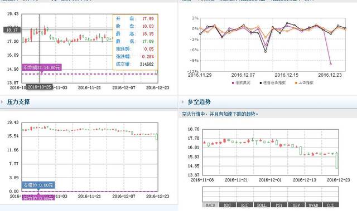This screenshot has width=357, height=211.
Task: Toggle black 通信设备指数 legend marker
Action: 260,83
